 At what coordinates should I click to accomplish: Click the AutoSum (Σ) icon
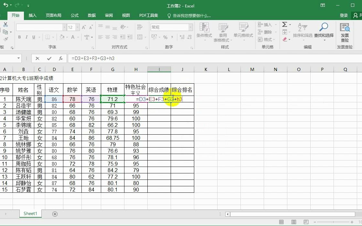(x=284, y=25)
